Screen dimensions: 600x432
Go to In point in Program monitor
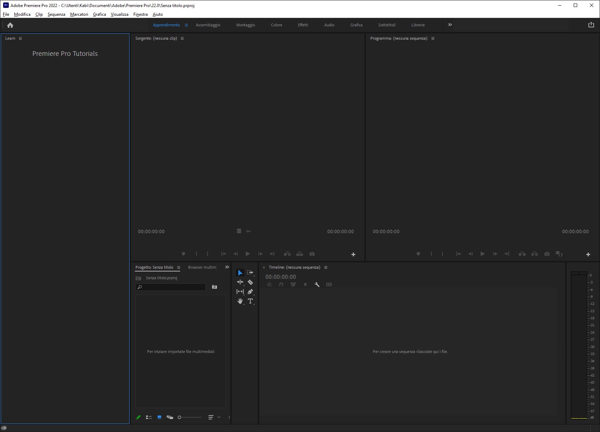click(458, 254)
